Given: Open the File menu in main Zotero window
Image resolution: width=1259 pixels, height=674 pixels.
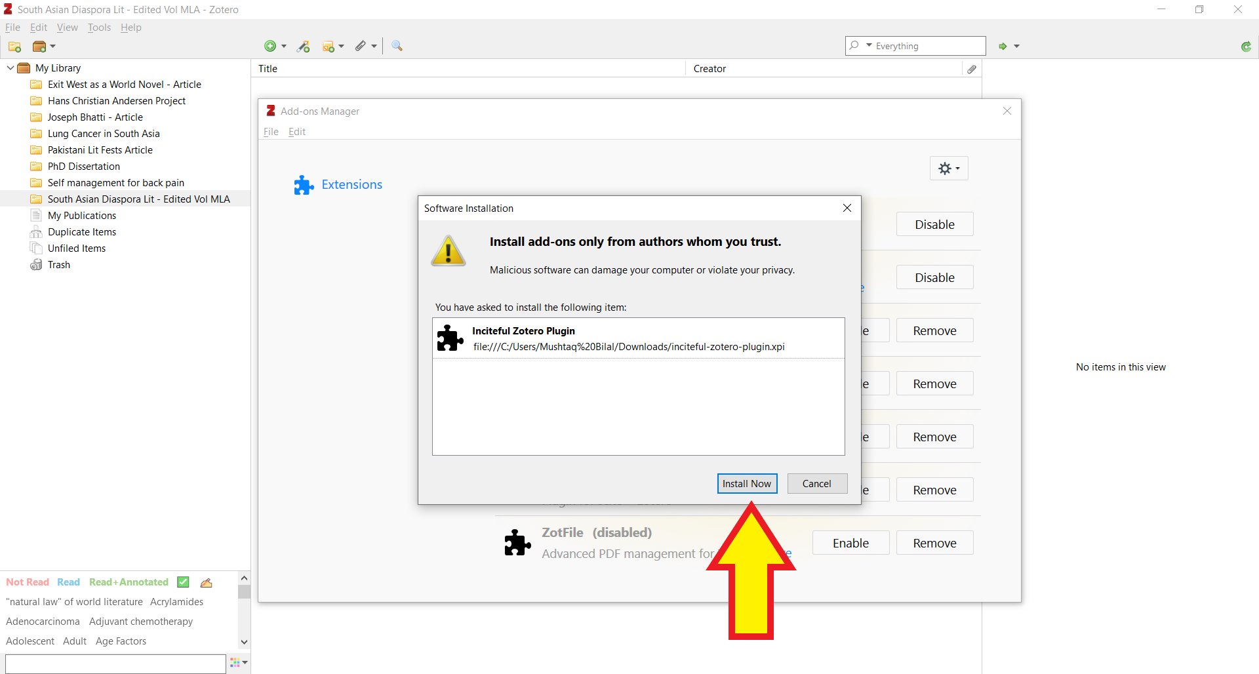Looking at the screenshot, I should pyautogui.click(x=12, y=28).
